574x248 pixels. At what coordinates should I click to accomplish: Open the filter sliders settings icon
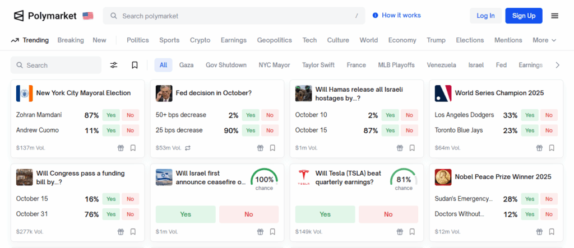[x=114, y=65]
